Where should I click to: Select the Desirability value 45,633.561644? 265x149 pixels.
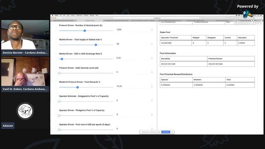168,64
